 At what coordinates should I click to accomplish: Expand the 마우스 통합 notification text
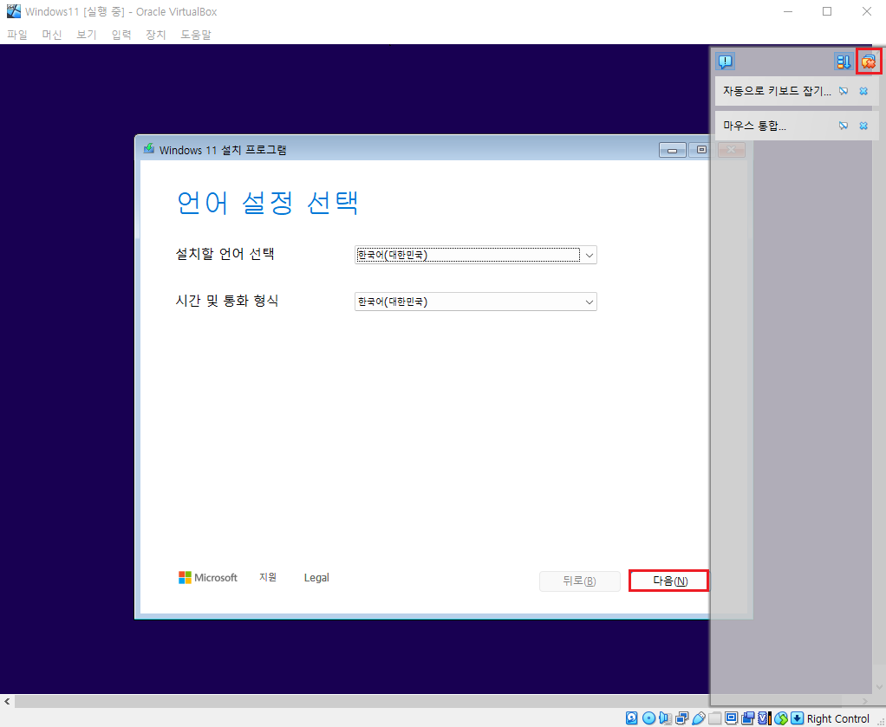click(754, 126)
